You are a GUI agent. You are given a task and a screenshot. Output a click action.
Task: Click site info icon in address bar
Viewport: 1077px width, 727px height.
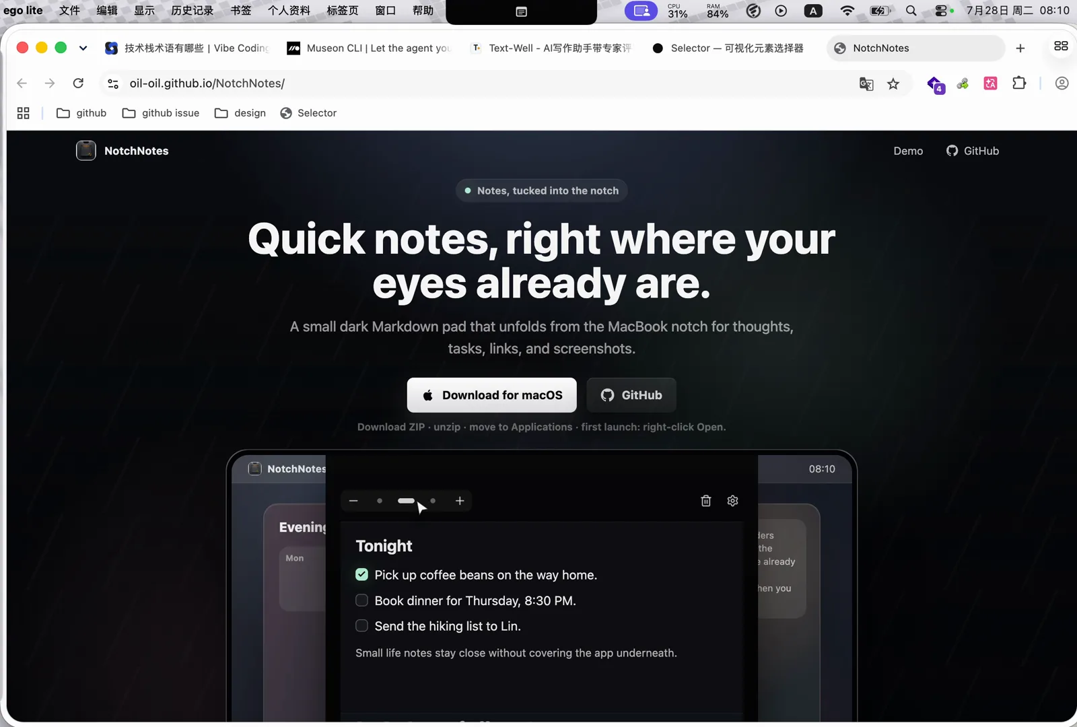(113, 83)
